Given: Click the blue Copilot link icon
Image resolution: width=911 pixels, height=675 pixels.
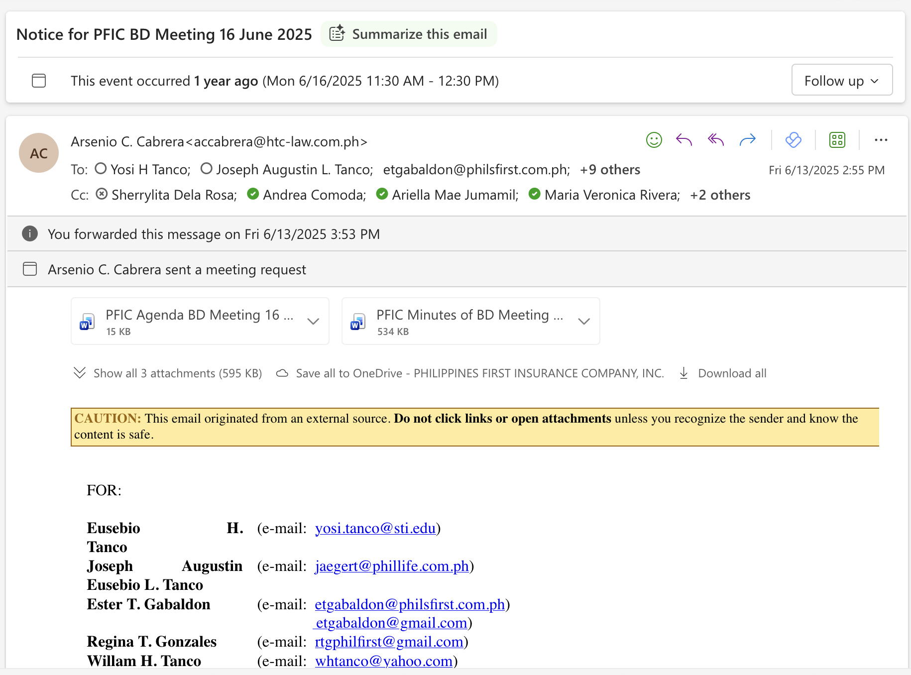Looking at the screenshot, I should coord(794,140).
